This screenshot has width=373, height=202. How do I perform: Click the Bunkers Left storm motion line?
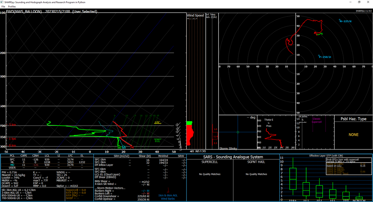pos(122,194)
